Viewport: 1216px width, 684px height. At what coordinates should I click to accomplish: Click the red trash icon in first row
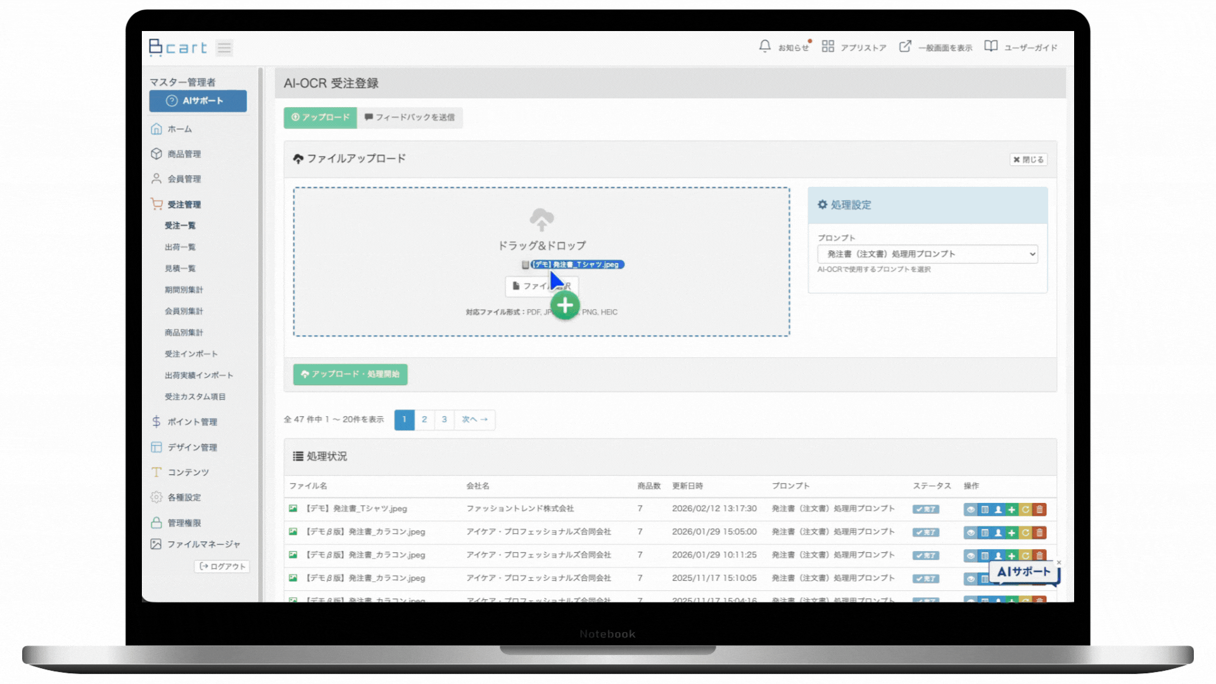click(1039, 509)
